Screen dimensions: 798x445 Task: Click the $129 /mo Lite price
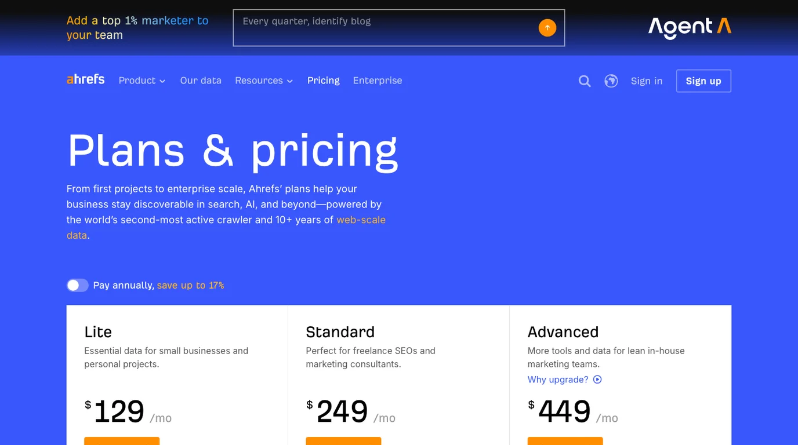[x=128, y=411]
